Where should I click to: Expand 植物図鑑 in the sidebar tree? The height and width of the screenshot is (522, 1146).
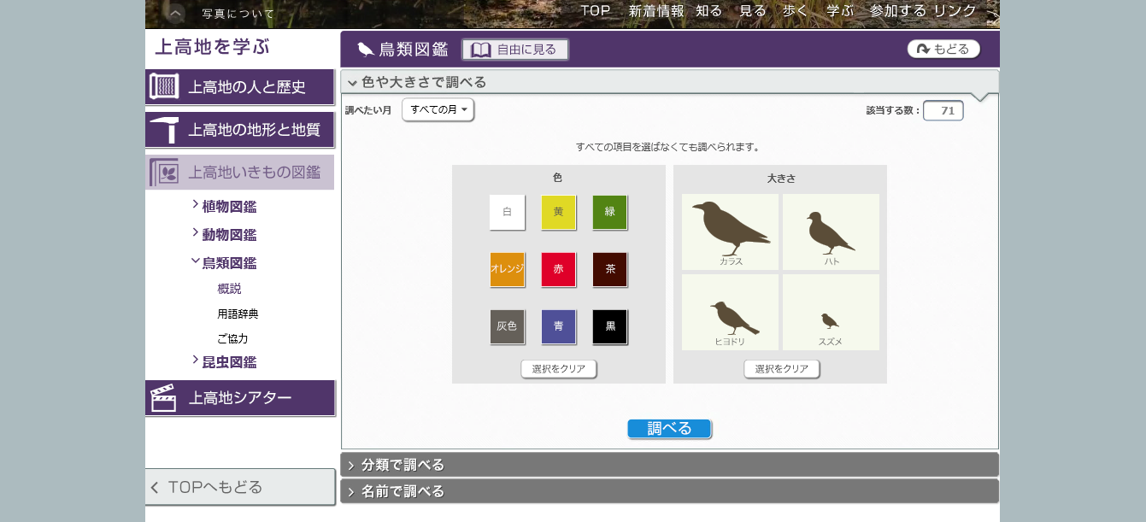click(x=228, y=207)
